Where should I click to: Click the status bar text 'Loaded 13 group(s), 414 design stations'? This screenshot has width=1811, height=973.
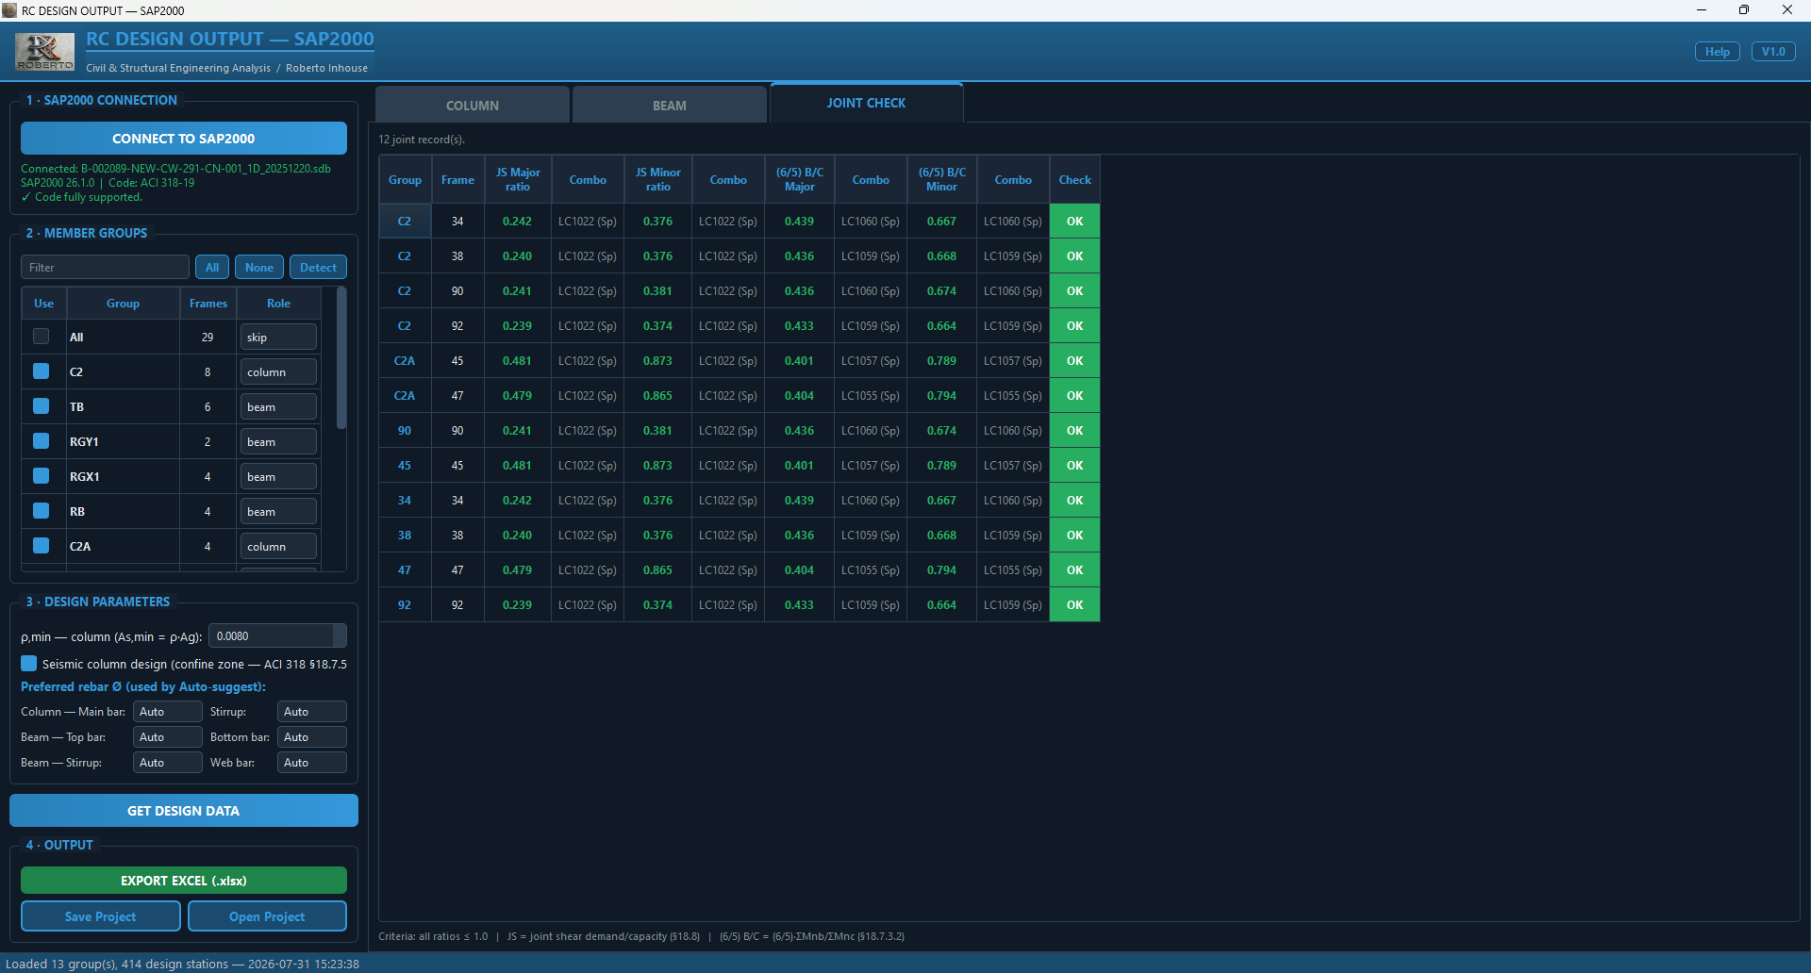[x=117, y=964]
